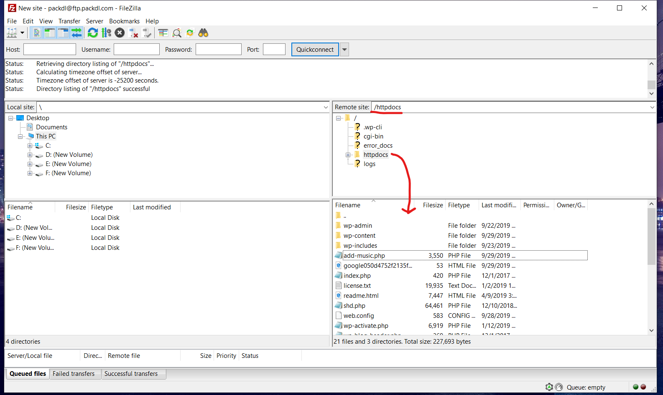
Task: Open the Site Manager icon
Action: coord(12,33)
